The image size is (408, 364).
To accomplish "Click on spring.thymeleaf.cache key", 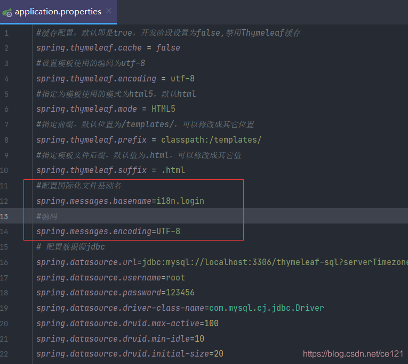I will click(89, 48).
